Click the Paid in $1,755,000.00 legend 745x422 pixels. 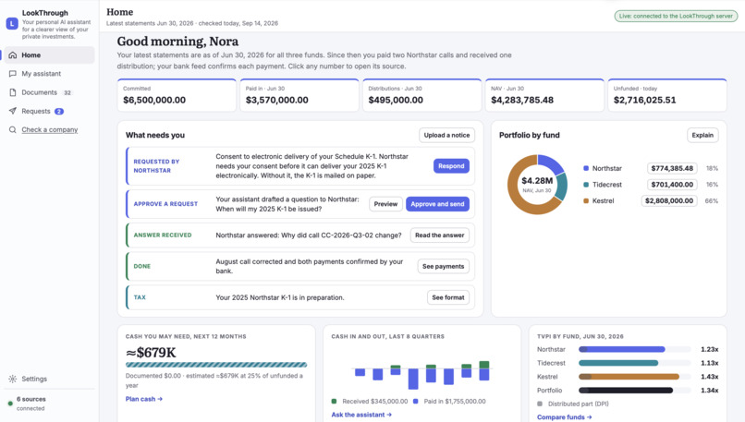point(449,401)
